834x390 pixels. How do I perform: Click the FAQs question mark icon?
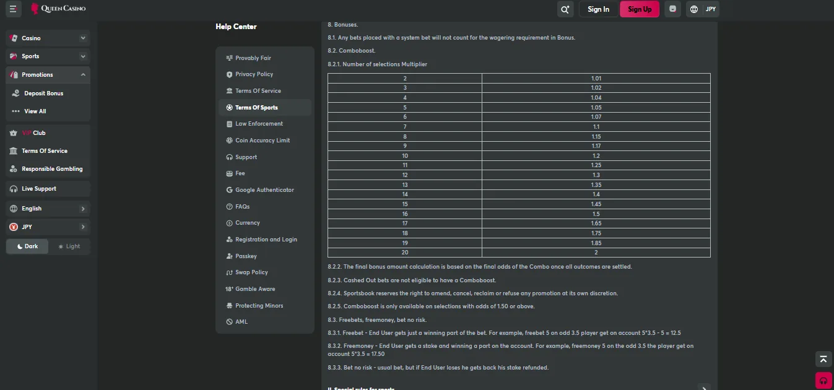(x=230, y=207)
